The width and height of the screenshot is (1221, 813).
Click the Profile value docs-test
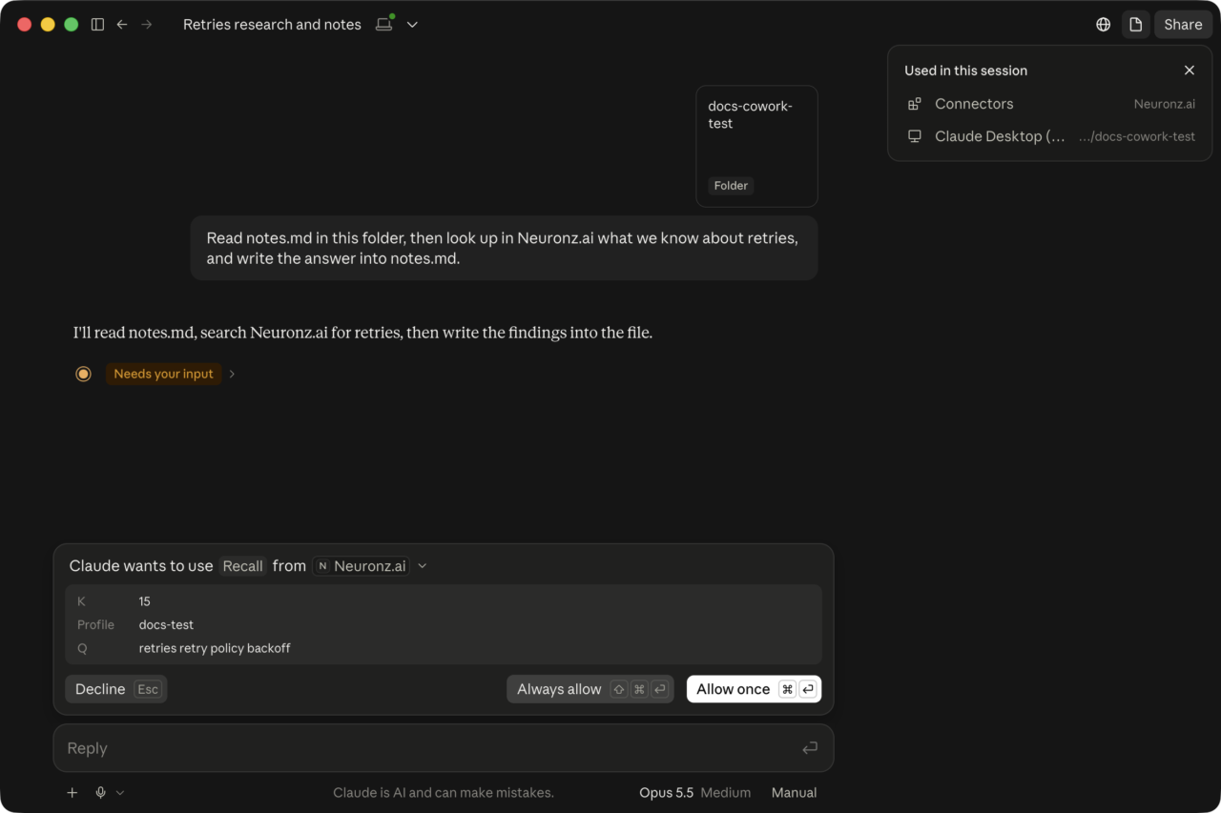click(x=166, y=624)
